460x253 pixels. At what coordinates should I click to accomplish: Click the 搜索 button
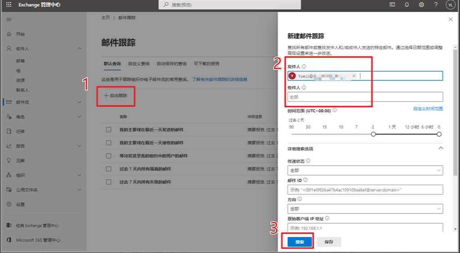point(299,242)
